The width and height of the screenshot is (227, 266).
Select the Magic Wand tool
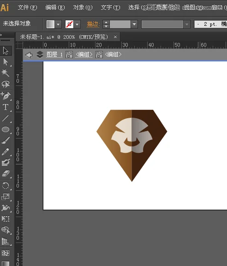[6, 73]
